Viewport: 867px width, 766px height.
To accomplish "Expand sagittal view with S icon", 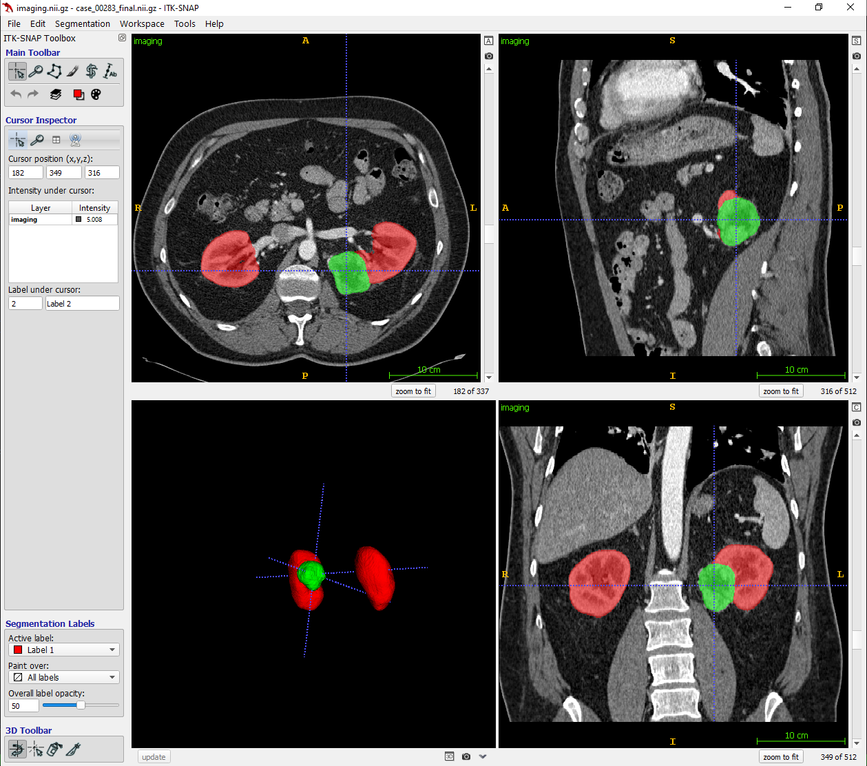I will [x=857, y=41].
